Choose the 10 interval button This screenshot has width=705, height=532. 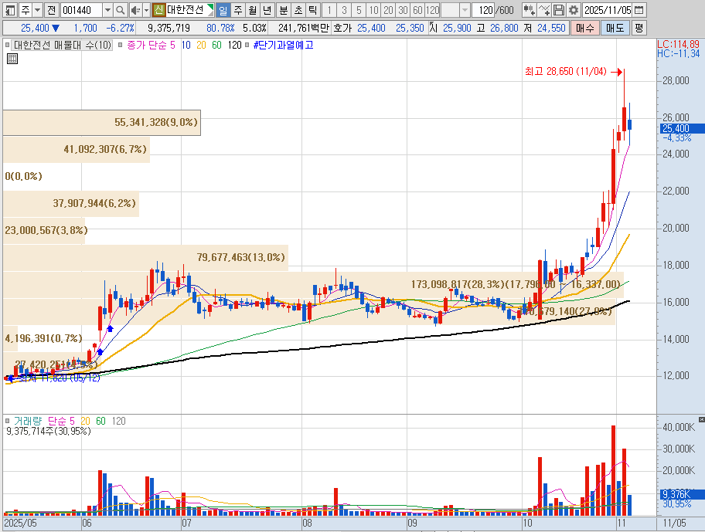click(373, 10)
